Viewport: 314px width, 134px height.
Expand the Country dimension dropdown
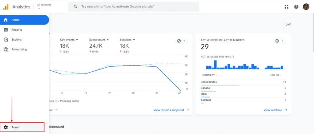click(x=217, y=75)
